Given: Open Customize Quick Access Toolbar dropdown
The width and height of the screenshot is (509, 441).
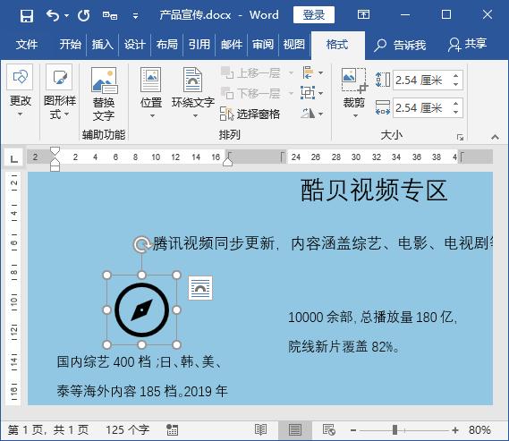Looking at the screenshot, I should pyautogui.click(x=136, y=15).
